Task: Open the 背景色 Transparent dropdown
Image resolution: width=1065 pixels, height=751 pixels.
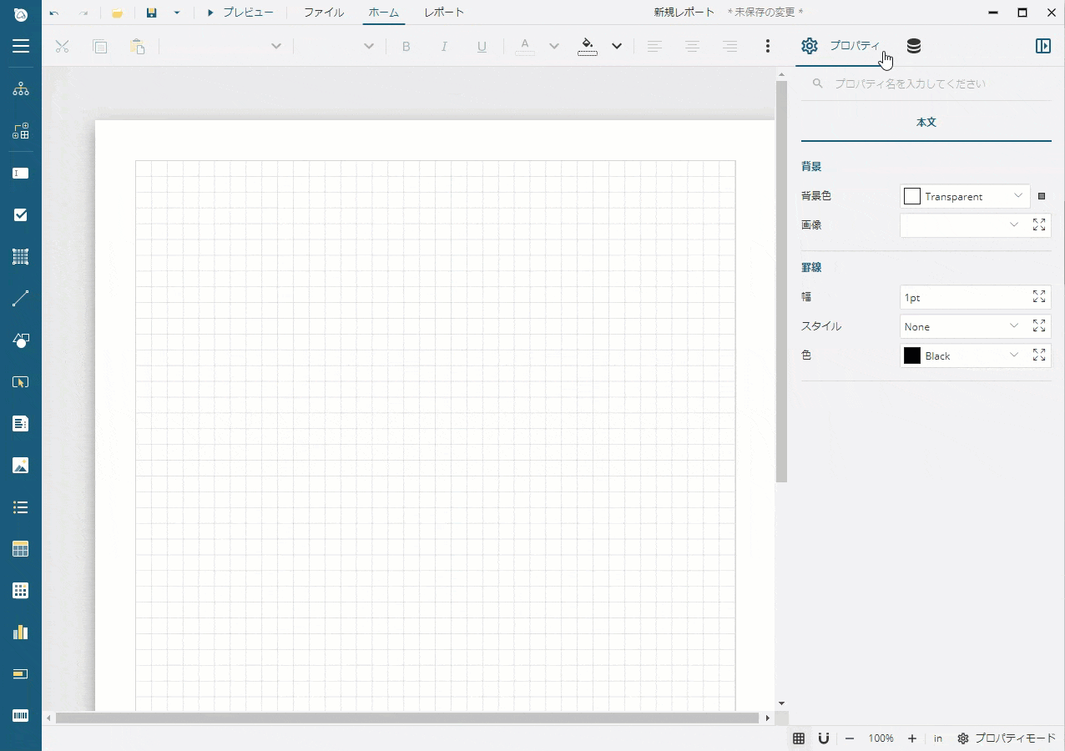Action: pos(965,196)
